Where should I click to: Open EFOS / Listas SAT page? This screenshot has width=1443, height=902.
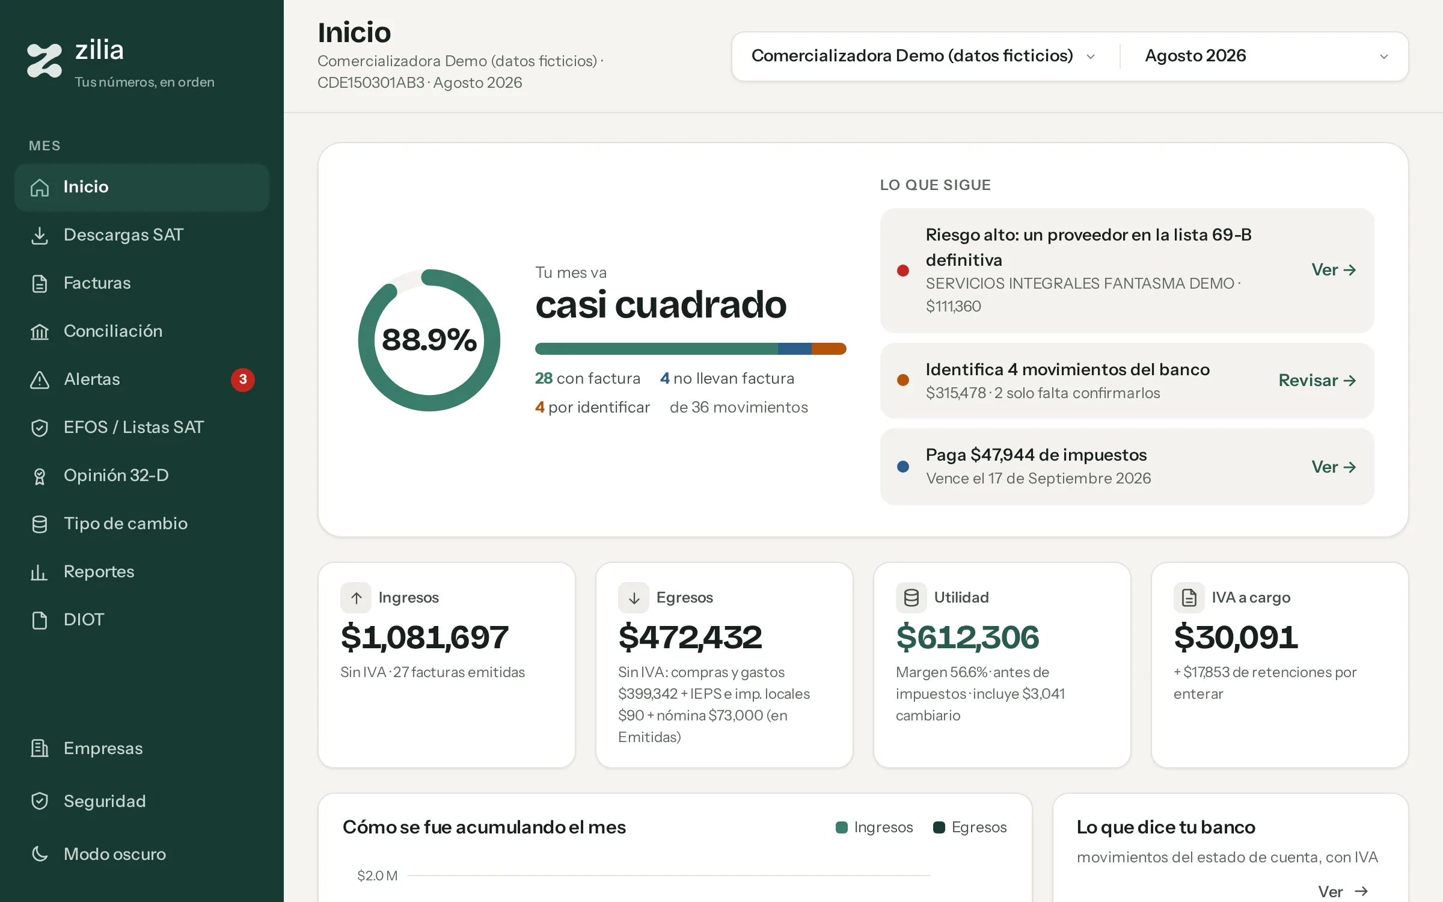(x=142, y=428)
